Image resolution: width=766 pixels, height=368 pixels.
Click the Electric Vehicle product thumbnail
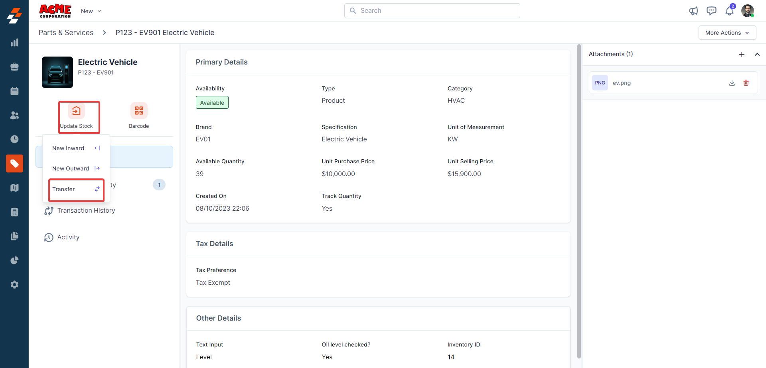point(57,72)
